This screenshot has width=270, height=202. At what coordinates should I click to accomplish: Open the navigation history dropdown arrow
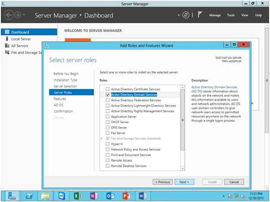click(24, 15)
